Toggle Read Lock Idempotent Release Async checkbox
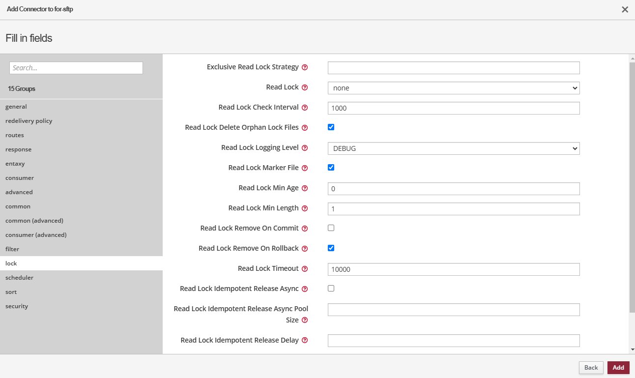 (x=331, y=289)
